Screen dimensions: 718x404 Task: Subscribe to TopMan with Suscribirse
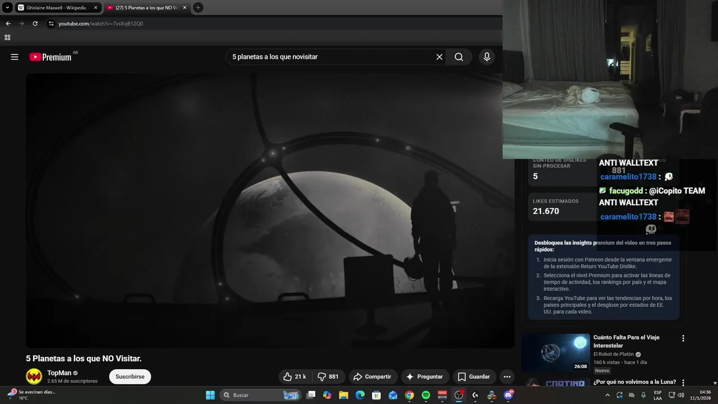pyautogui.click(x=130, y=377)
